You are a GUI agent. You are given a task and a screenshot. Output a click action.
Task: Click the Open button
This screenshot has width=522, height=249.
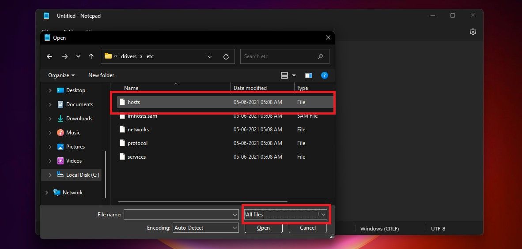click(x=263, y=228)
